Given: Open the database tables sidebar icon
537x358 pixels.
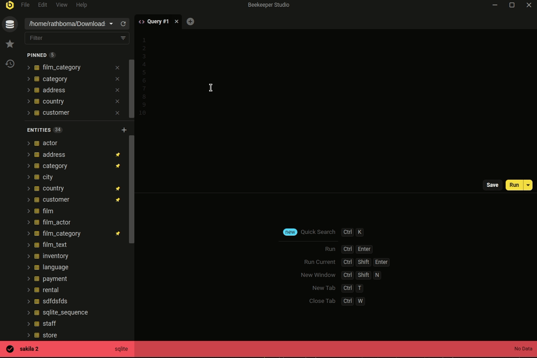Looking at the screenshot, I should [x=10, y=24].
